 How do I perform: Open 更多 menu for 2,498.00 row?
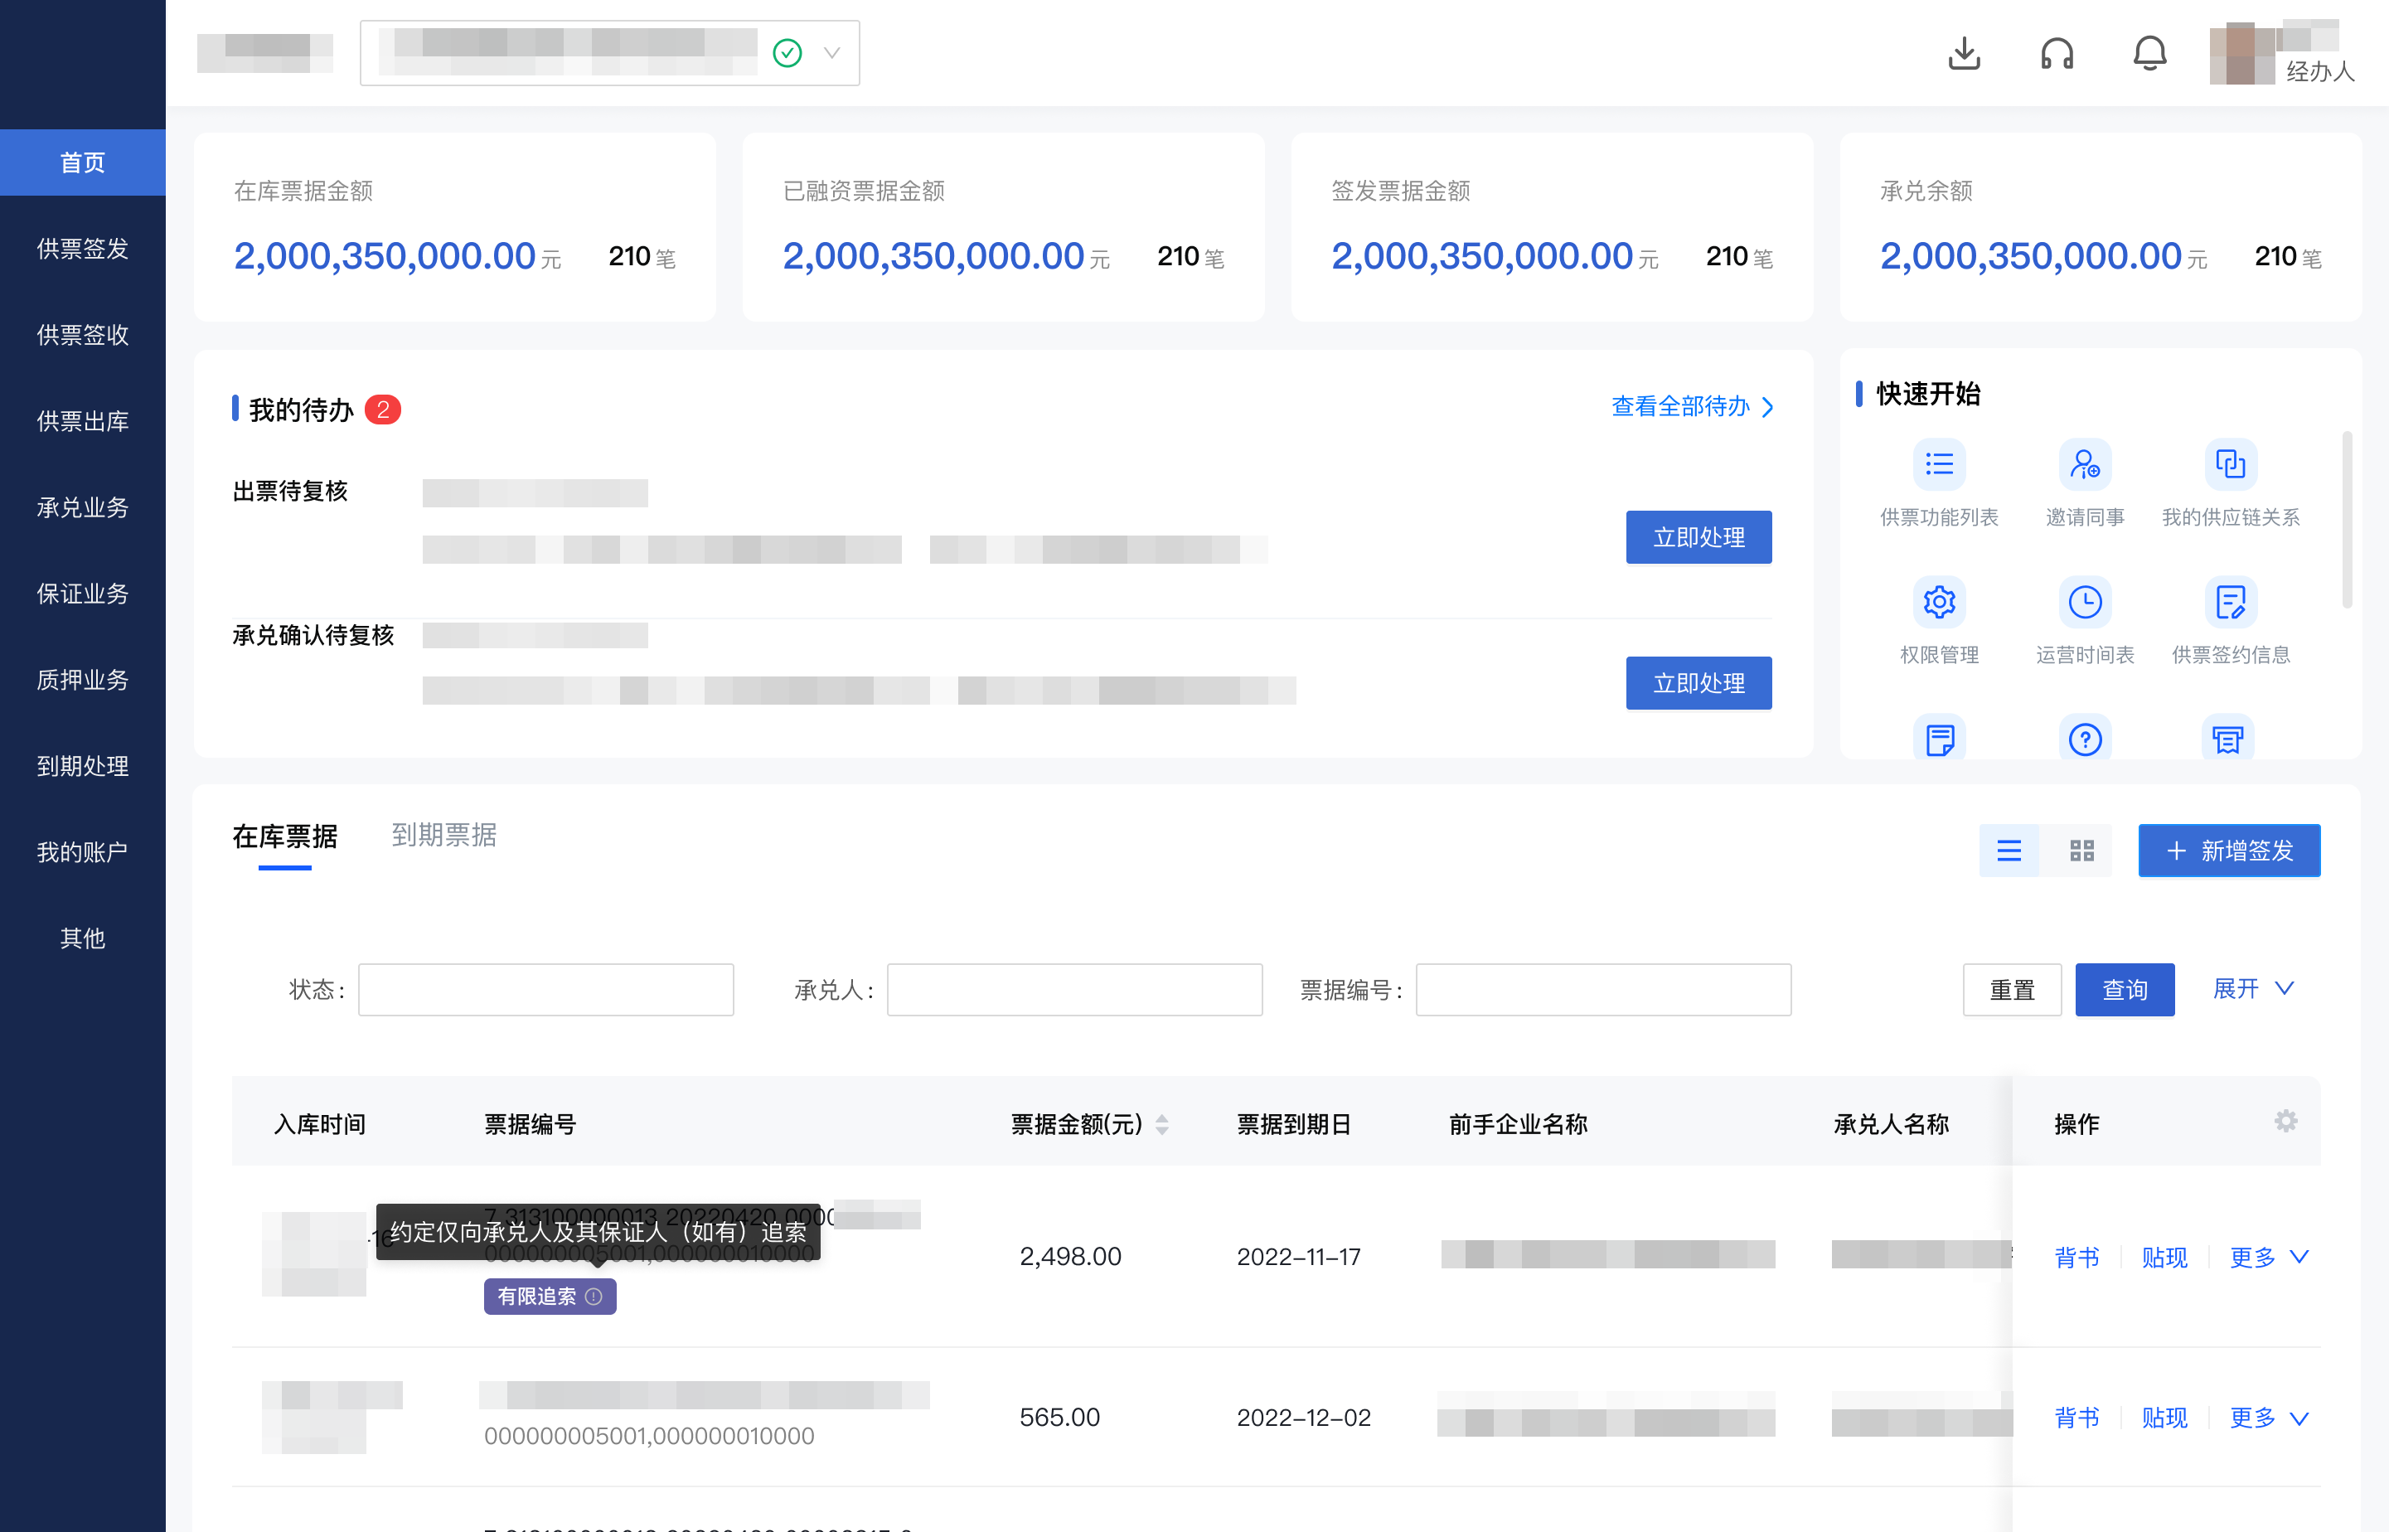tap(2268, 1258)
